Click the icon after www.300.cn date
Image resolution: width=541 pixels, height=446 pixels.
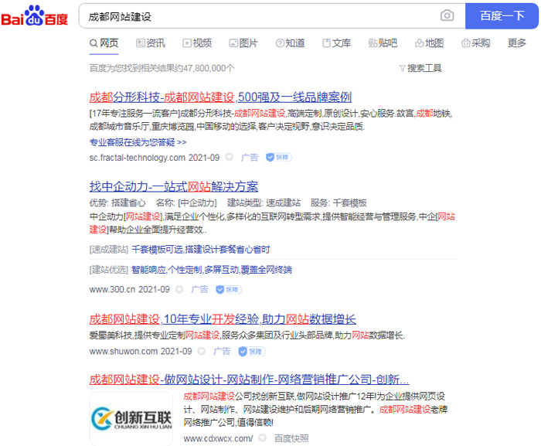[x=179, y=289]
